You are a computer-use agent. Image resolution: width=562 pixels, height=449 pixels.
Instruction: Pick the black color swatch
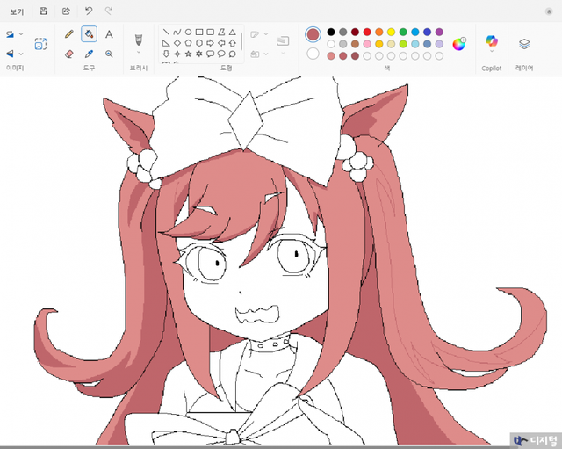coord(331,32)
